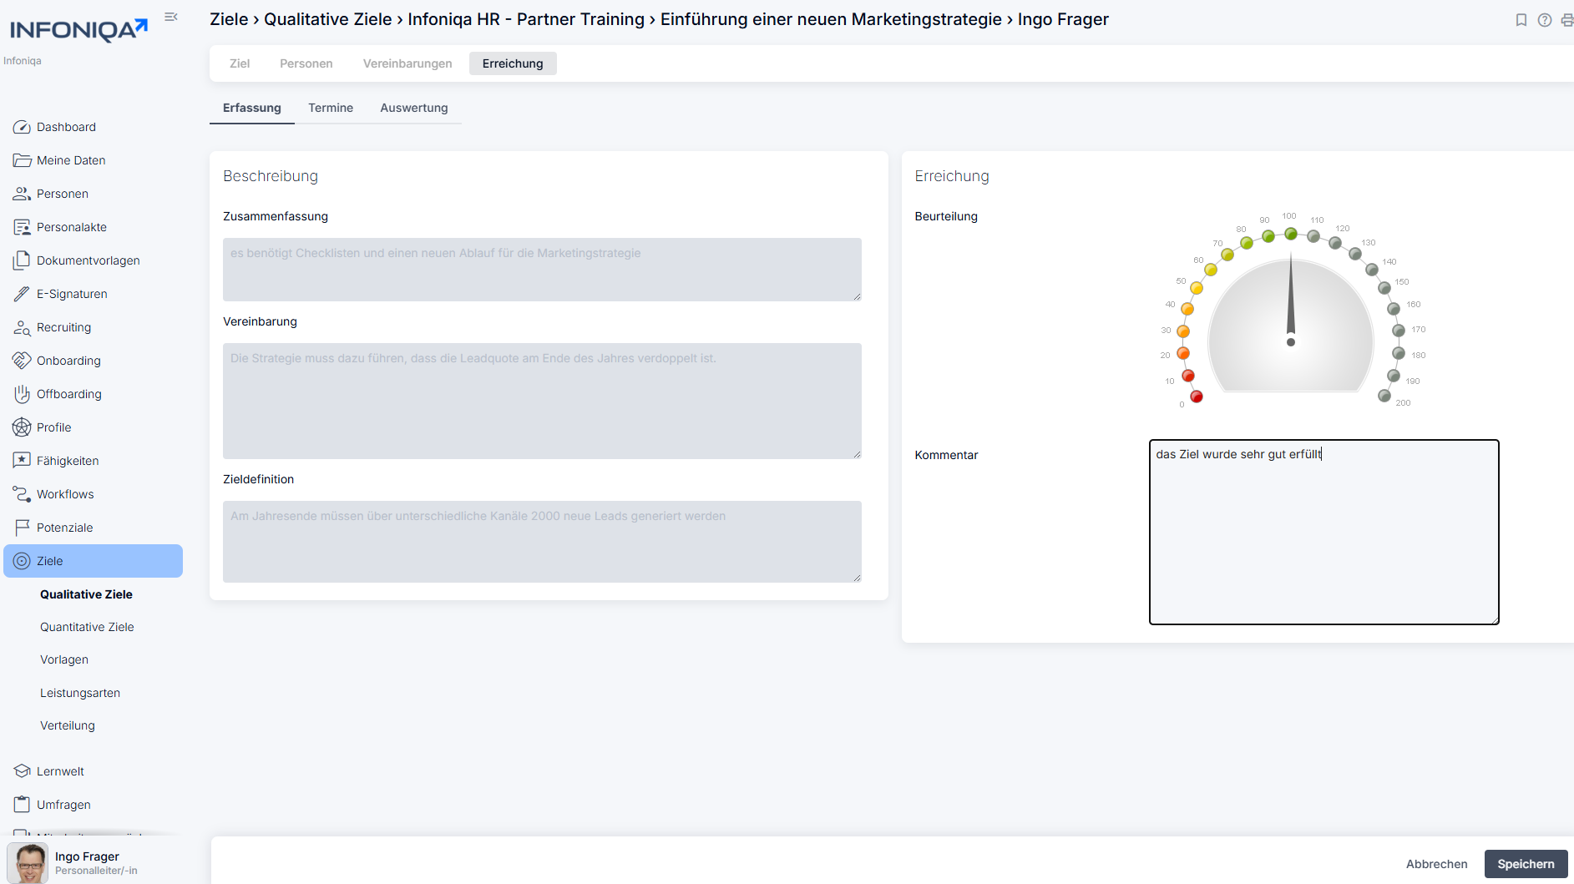
Task: Set gauge rating to 150 marker
Action: click(1384, 288)
